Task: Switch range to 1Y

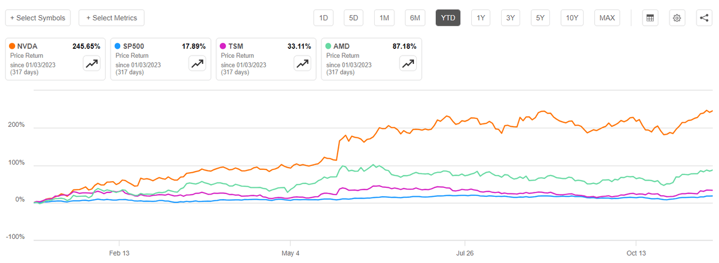Action: [x=481, y=18]
